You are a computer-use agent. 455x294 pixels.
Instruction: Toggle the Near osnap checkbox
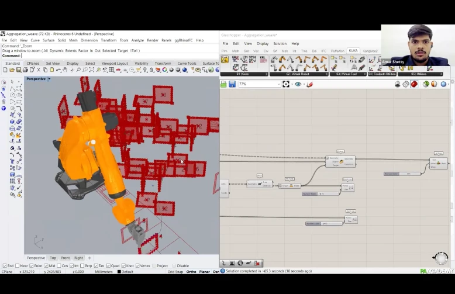18,266
